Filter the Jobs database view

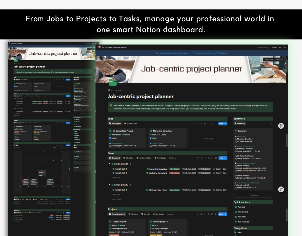point(198,124)
